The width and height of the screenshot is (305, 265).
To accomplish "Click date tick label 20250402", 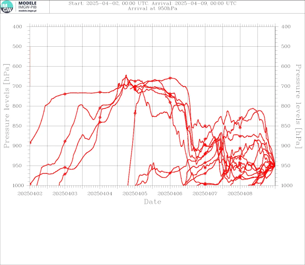I will click(30, 194).
